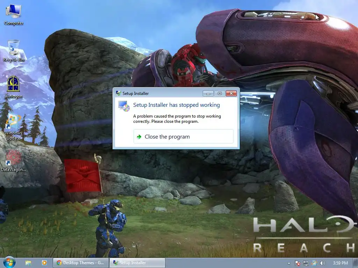Screen dimensions: 358x268
Task: Maximize the Setup Installer dialog
Action: [220, 93]
